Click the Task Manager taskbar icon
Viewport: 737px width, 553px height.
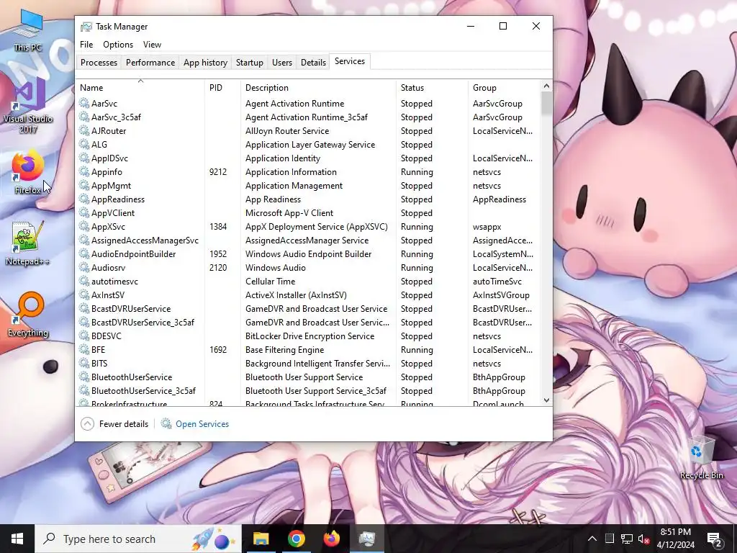pos(366,539)
